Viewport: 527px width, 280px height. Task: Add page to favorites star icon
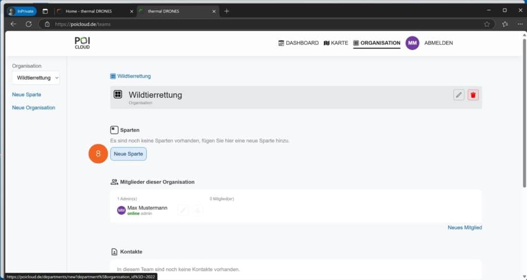486,24
